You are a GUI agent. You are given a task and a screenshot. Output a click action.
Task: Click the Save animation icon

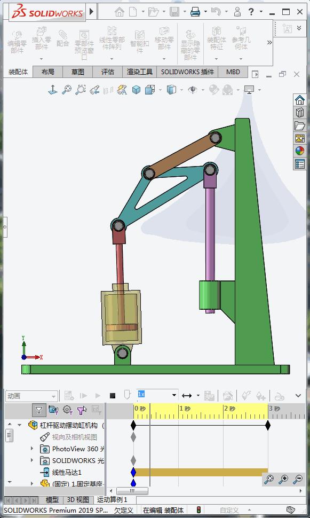pyautogui.click(x=209, y=395)
